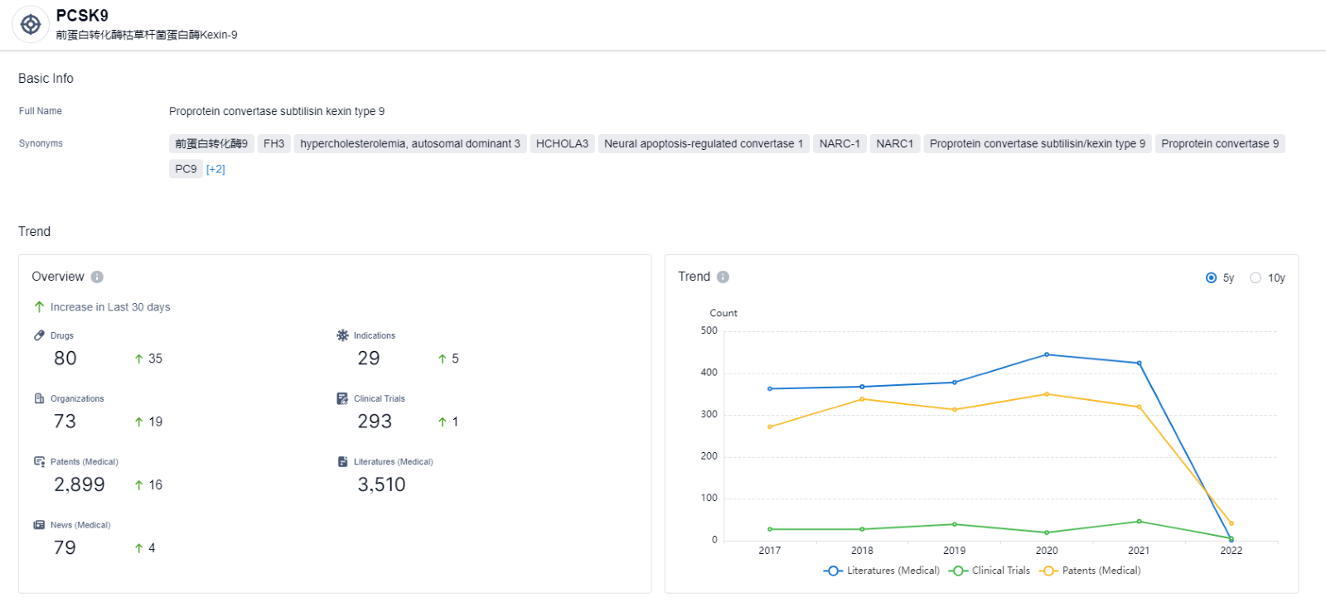Click the Organizations building icon
1326x607 pixels.
tap(39, 398)
